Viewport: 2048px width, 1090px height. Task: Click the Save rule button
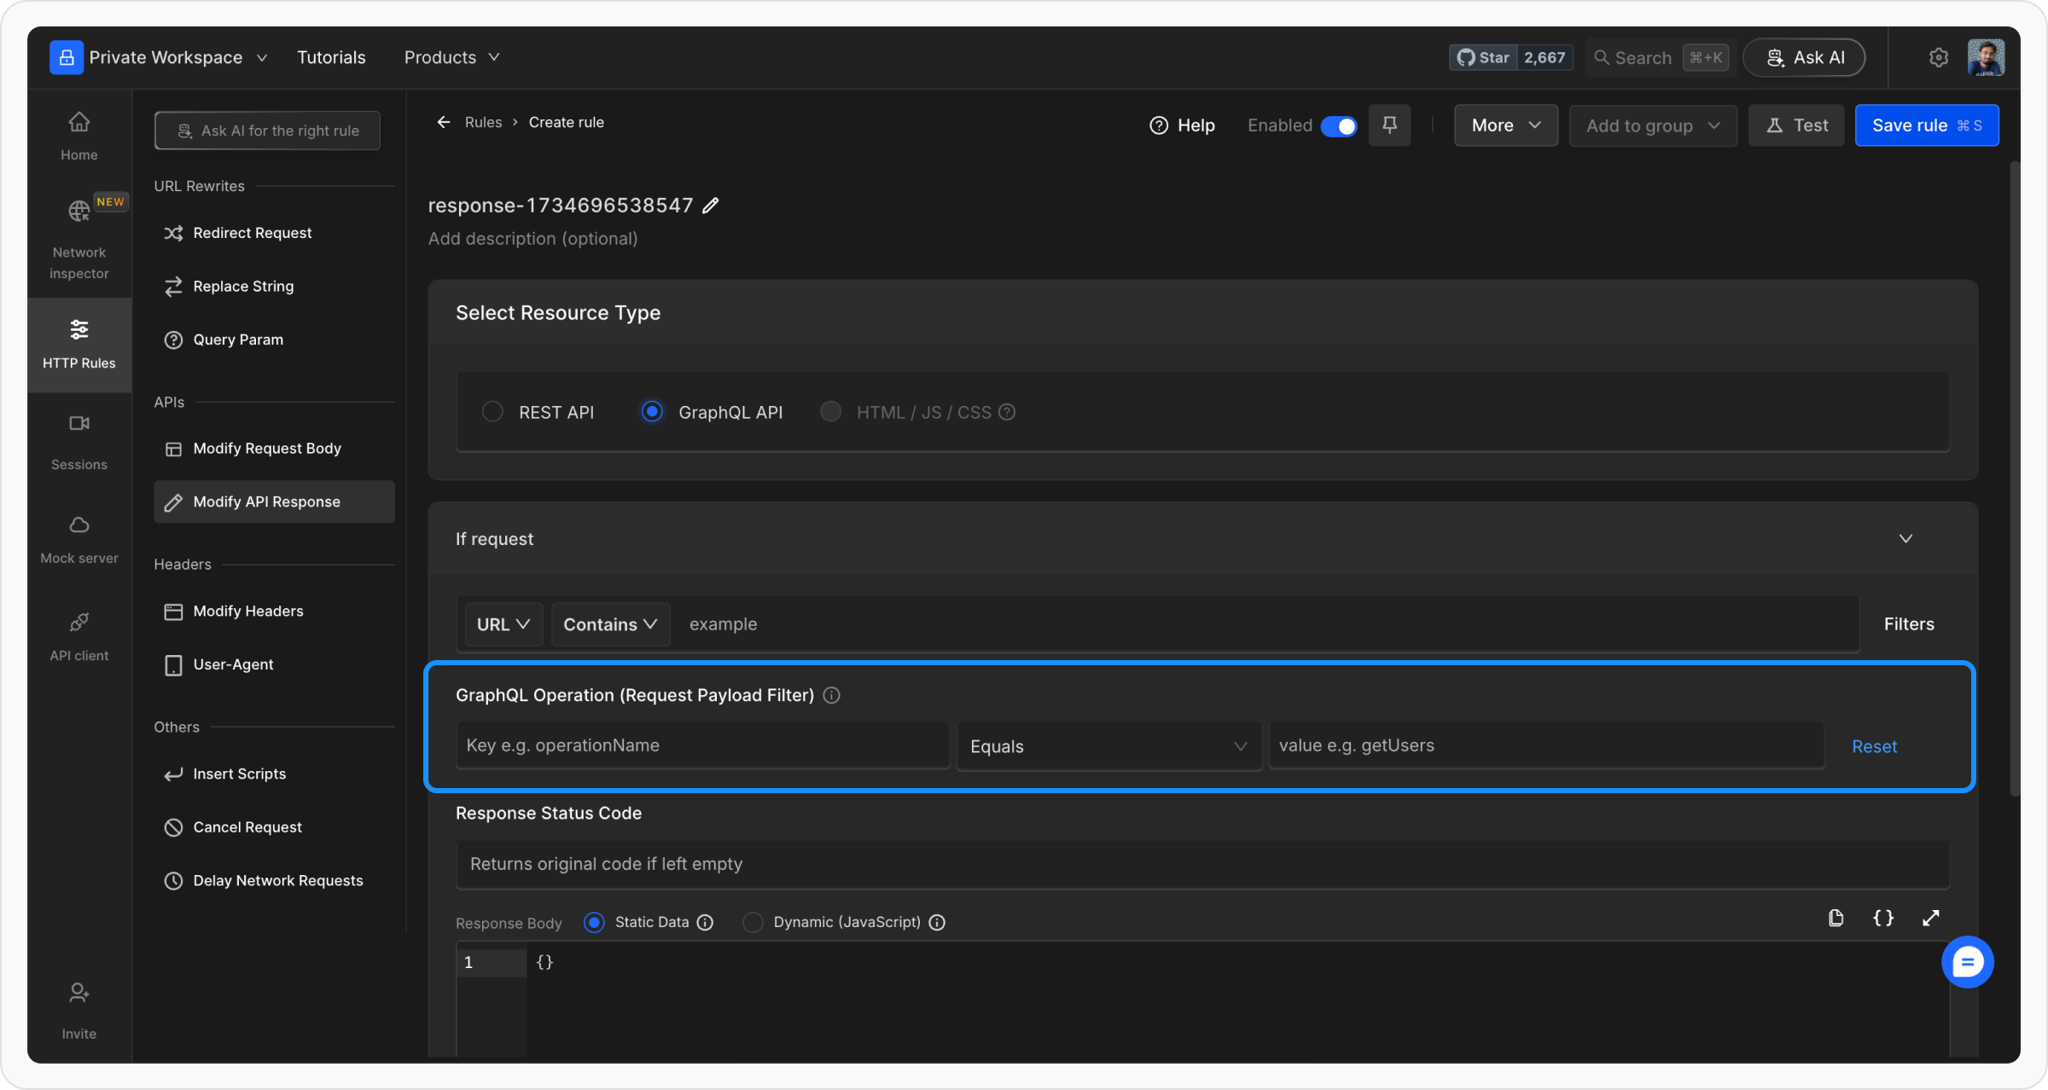(1926, 125)
